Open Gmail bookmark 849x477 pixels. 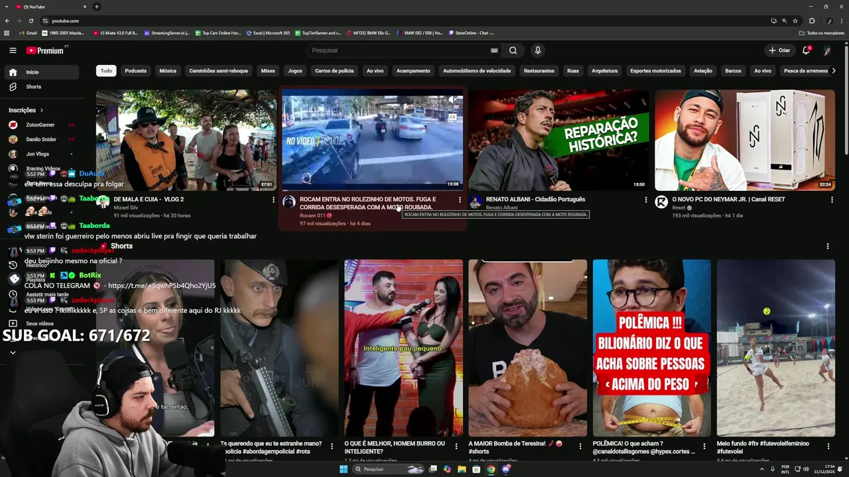pyautogui.click(x=27, y=33)
